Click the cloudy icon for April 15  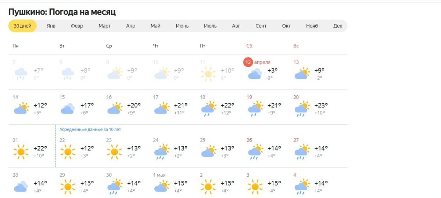(68, 109)
